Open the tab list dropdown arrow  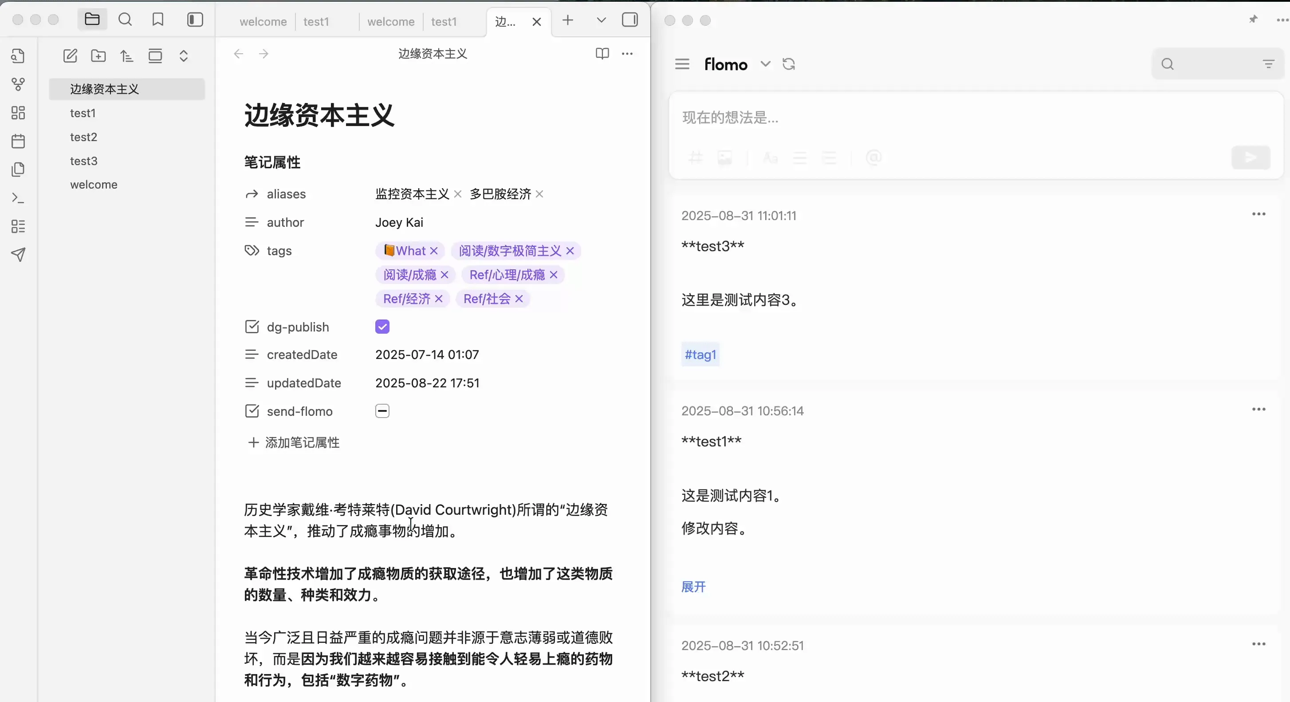pos(601,20)
